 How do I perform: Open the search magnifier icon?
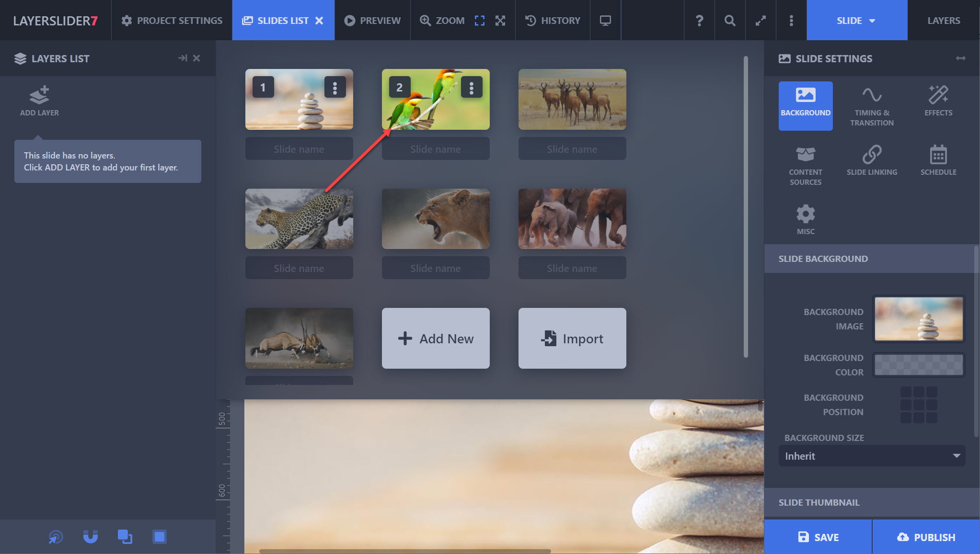click(x=729, y=21)
